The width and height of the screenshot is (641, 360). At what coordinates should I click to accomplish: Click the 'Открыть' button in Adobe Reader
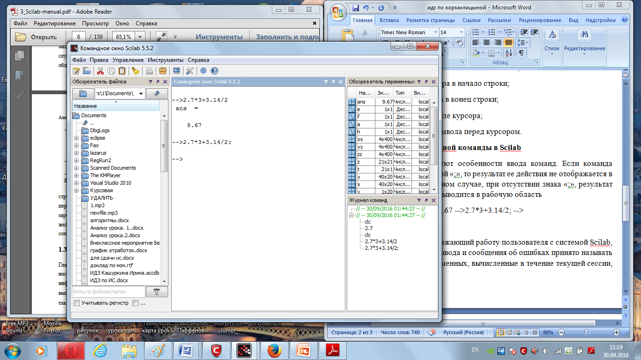37,37
